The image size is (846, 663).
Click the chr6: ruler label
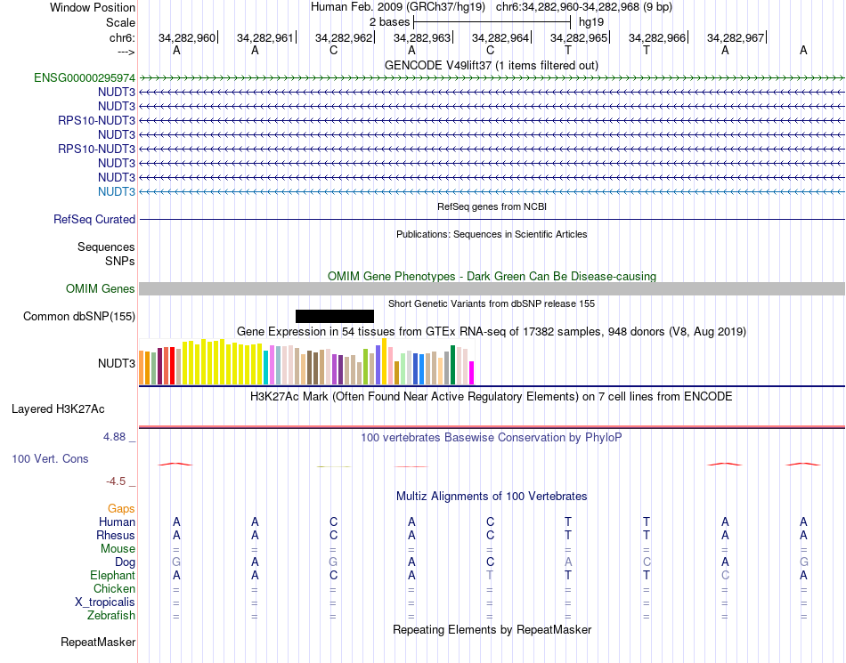[123, 37]
